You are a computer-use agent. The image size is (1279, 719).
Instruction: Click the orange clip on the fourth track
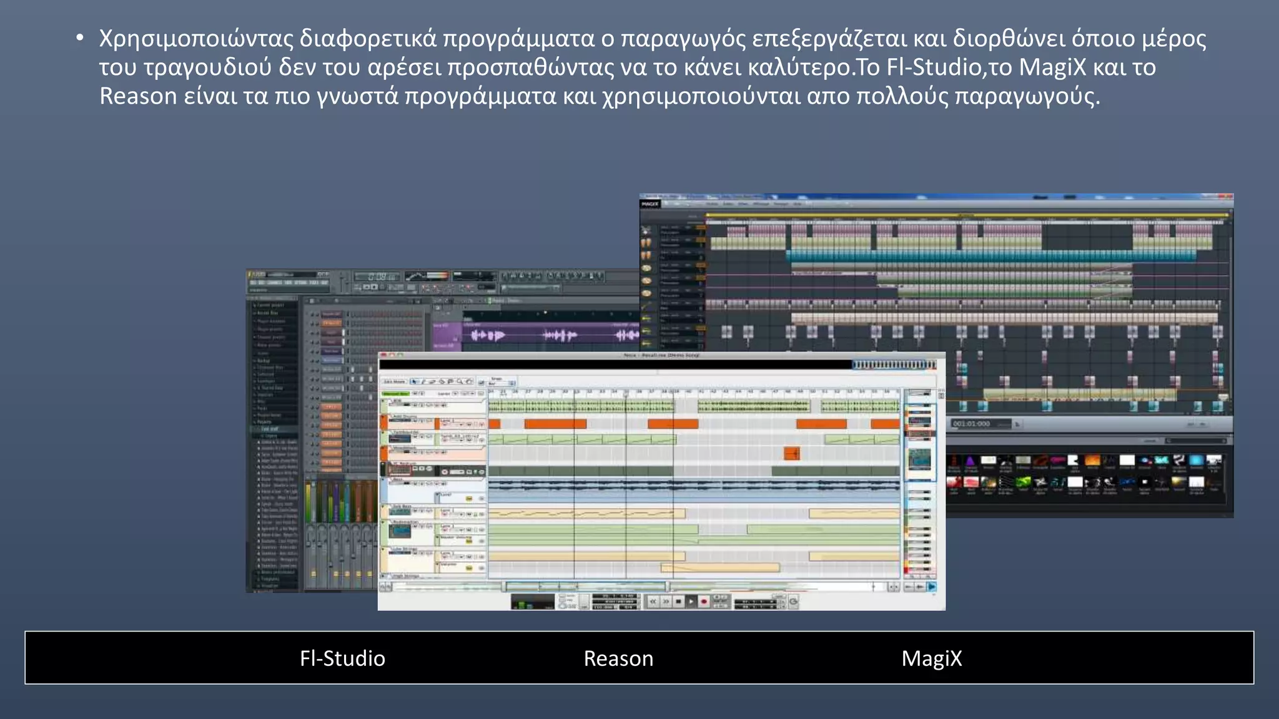(x=791, y=454)
